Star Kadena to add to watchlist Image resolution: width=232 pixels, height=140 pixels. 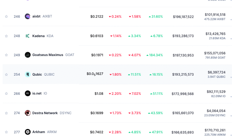6,36
